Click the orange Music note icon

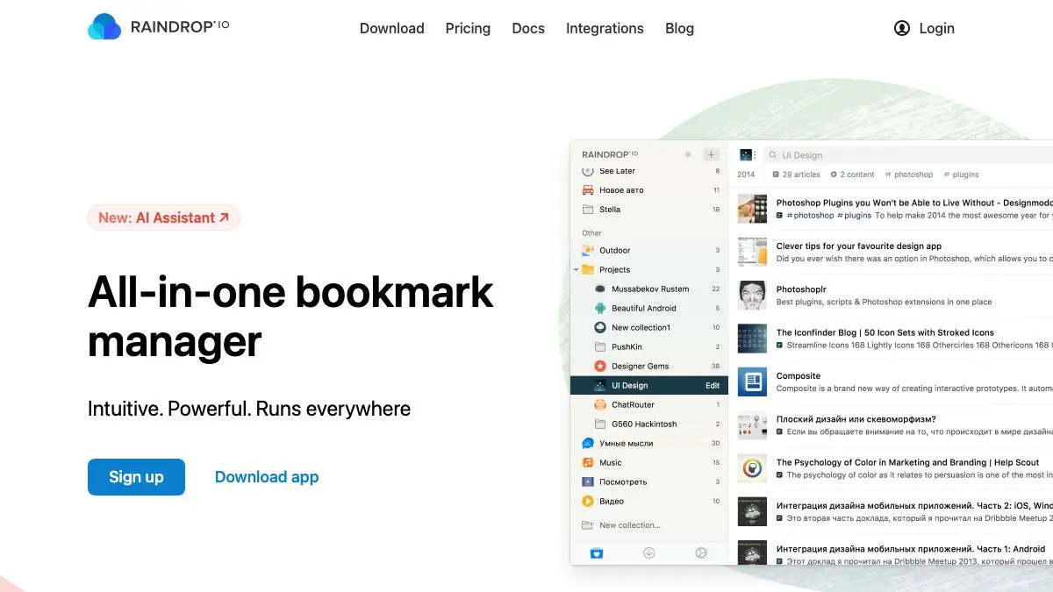point(588,463)
